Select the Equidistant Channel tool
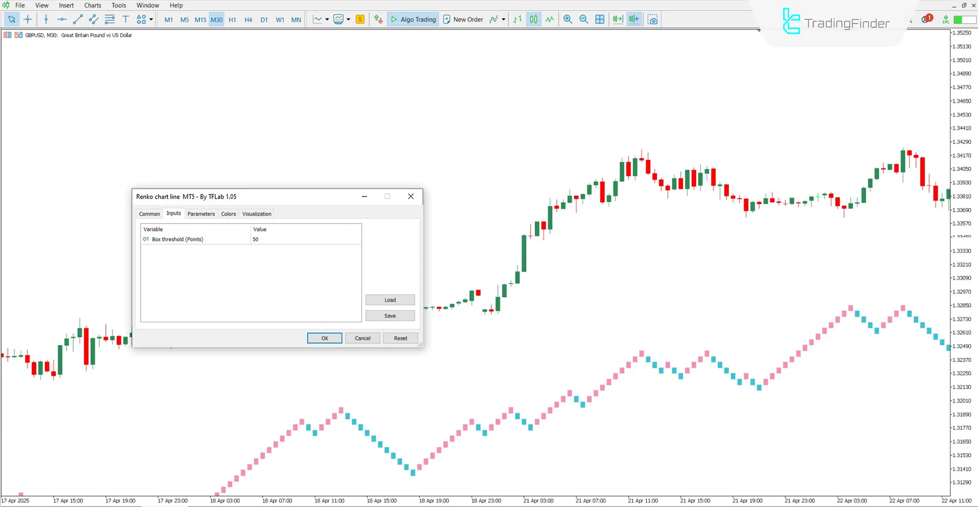This screenshot has height=507, width=978. point(93,19)
